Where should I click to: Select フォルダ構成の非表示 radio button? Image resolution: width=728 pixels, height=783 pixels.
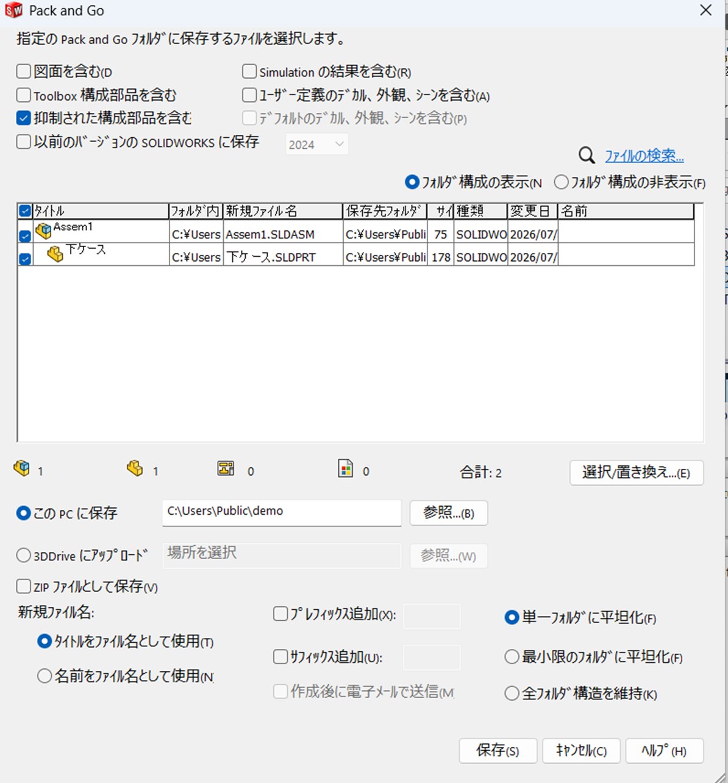pyautogui.click(x=561, y=182)
